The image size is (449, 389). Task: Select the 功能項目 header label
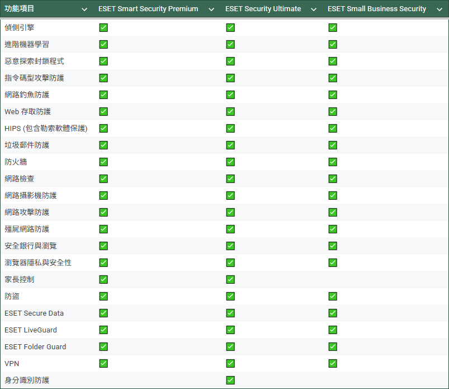tap(20, 9)
